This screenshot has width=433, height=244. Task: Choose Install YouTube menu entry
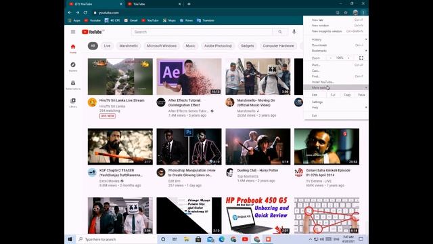point(336,82)
